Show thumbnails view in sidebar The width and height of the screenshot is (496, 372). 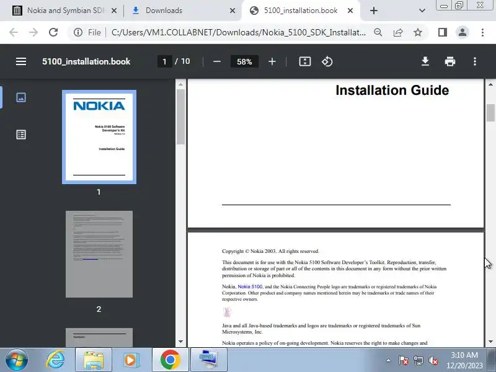pos(21,97)
